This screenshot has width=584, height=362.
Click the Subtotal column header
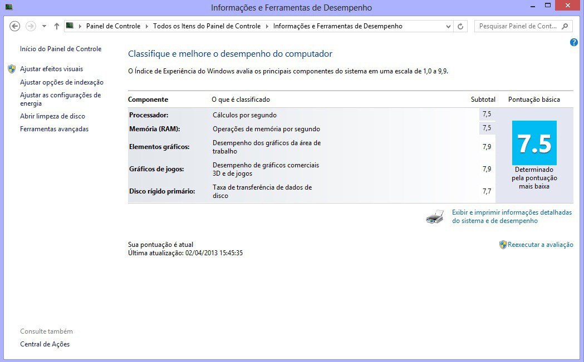coord(483,100)
